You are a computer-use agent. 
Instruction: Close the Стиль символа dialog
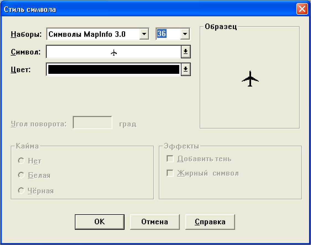coord(302,9)
